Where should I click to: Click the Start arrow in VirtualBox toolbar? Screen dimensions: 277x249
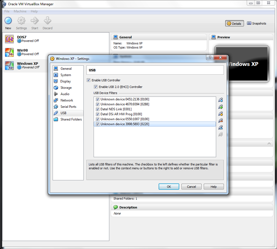pos(35,21)
